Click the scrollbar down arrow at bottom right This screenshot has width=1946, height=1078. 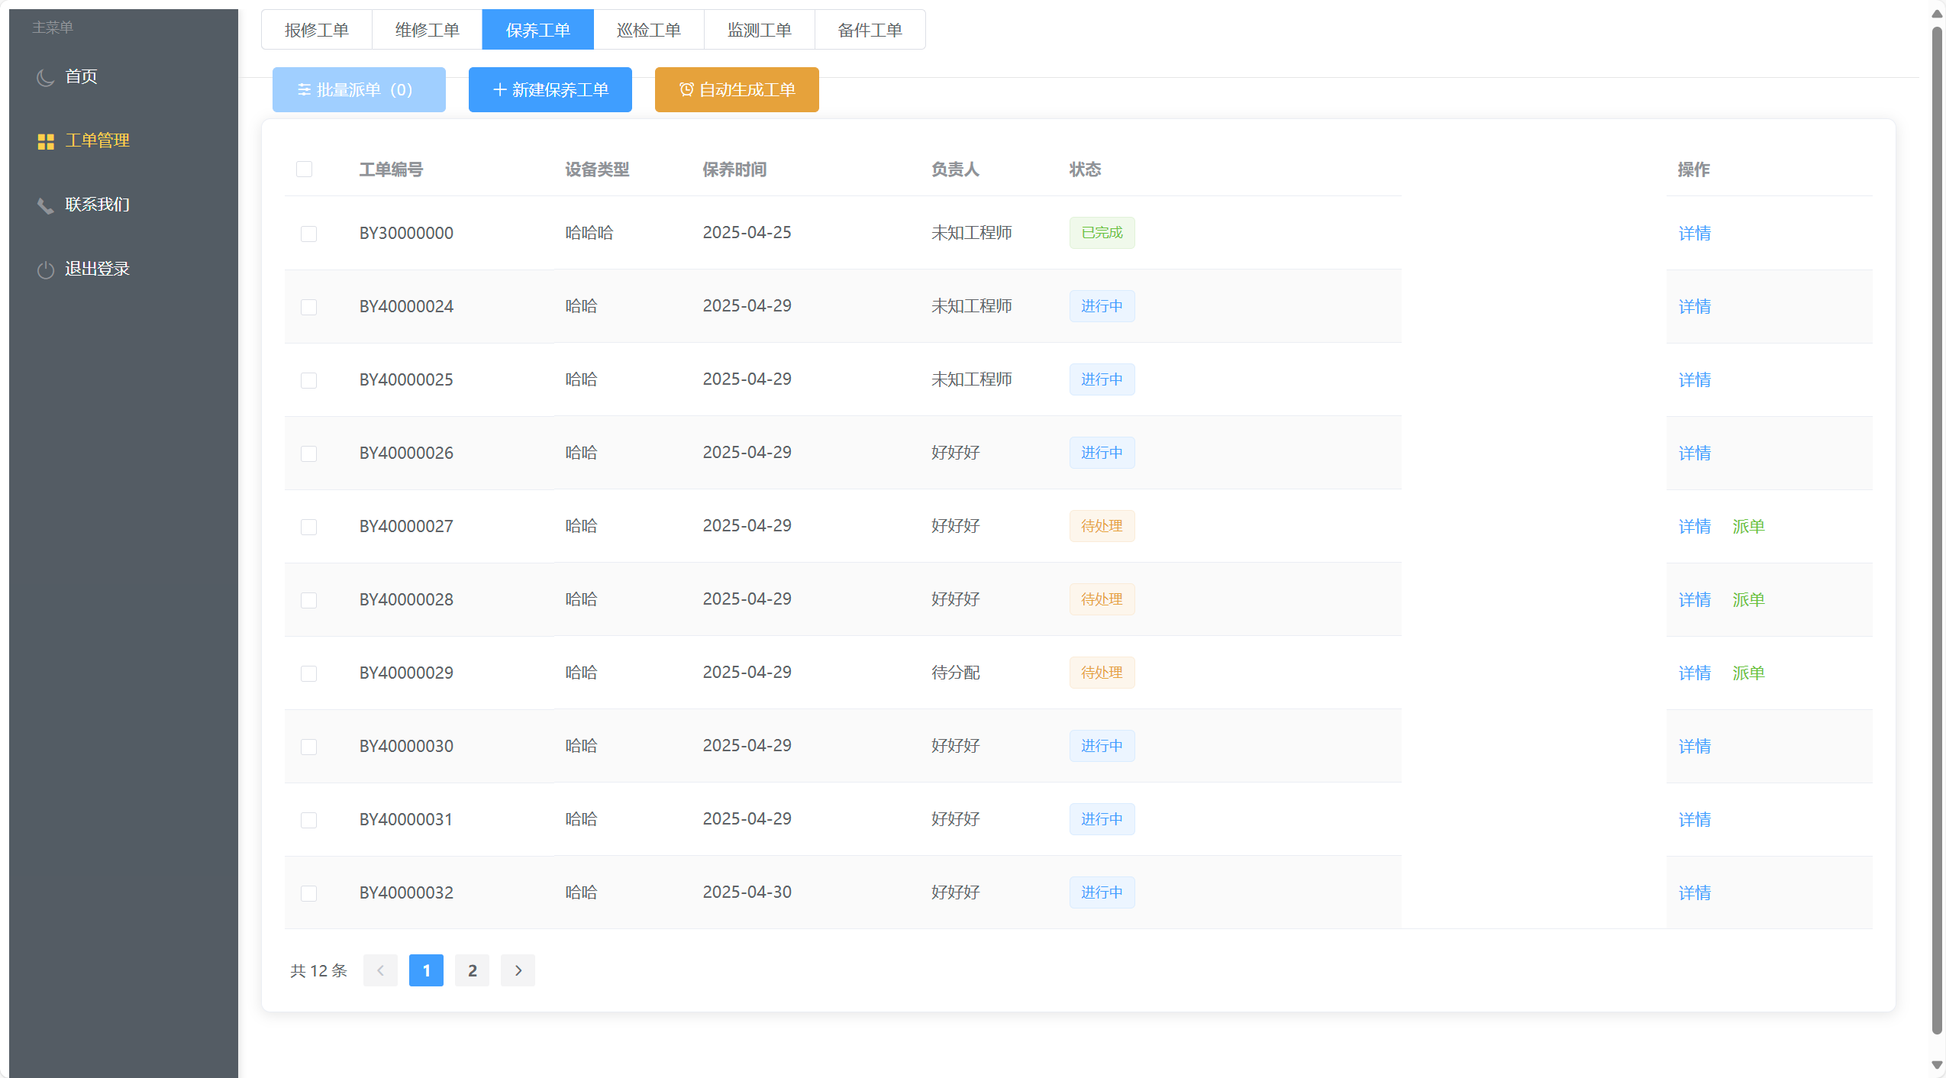click(x=1937, y=1065)
